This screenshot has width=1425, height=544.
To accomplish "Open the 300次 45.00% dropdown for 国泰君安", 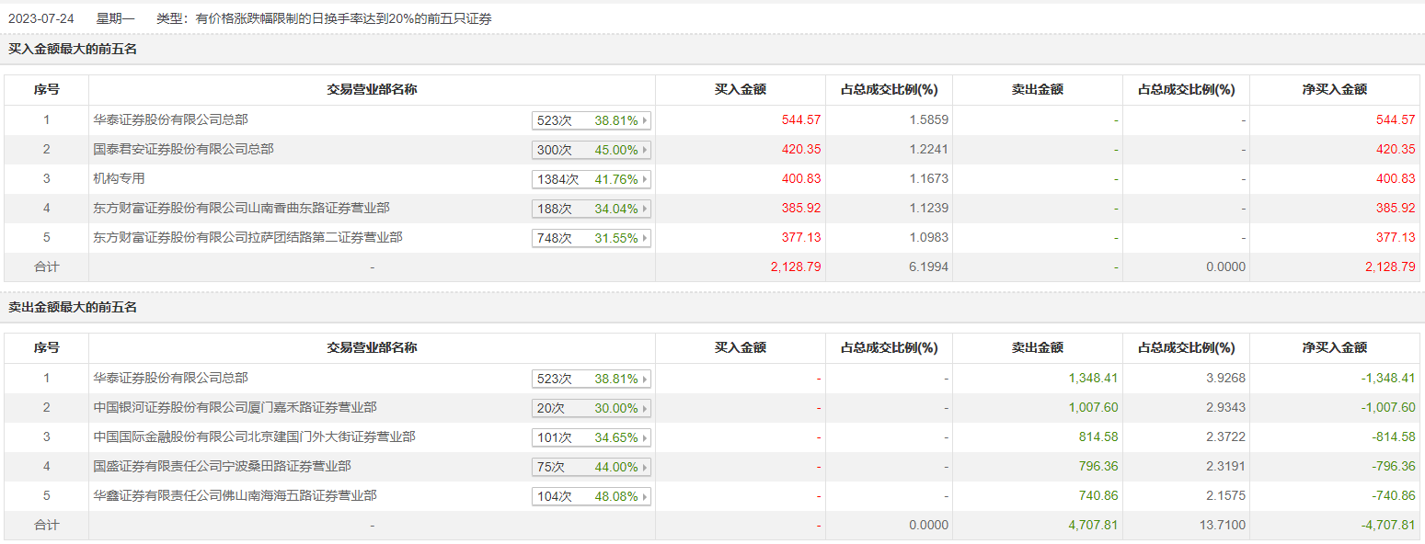I will click(591, 150).
